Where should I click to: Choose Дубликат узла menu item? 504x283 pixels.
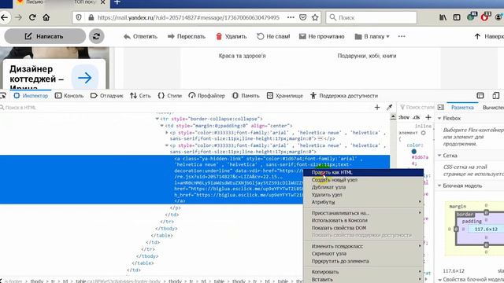(x=363, y=187)
